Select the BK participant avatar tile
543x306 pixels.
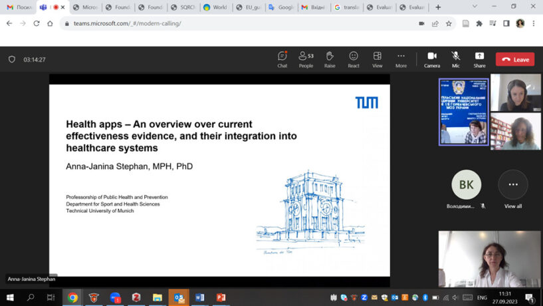(466, 185)
